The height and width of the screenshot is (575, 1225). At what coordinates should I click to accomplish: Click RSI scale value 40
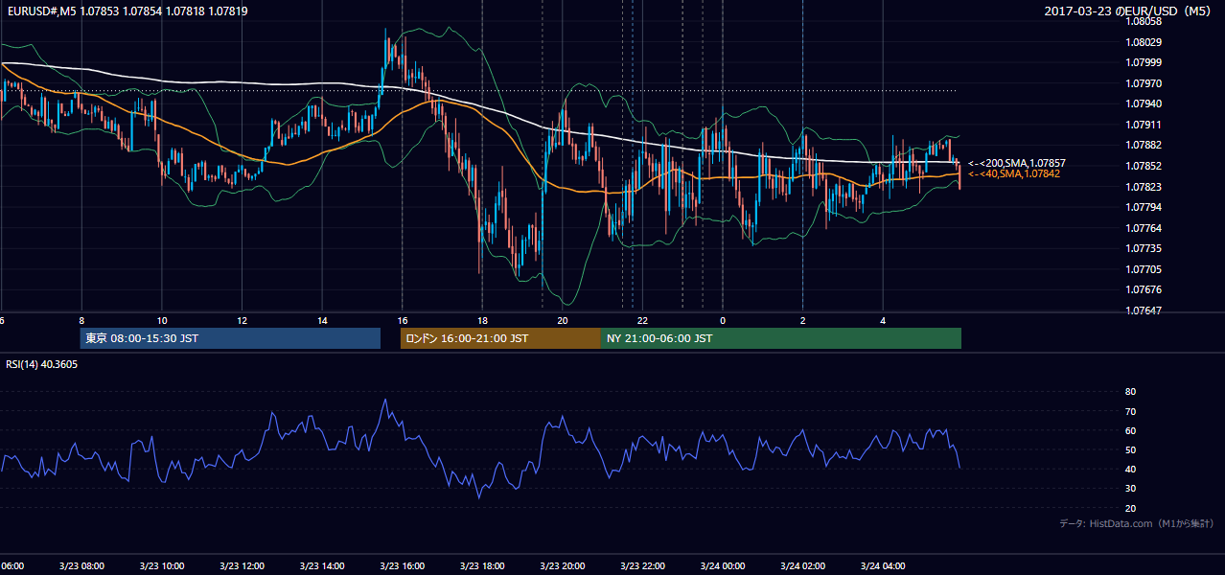coord(1130,469)
